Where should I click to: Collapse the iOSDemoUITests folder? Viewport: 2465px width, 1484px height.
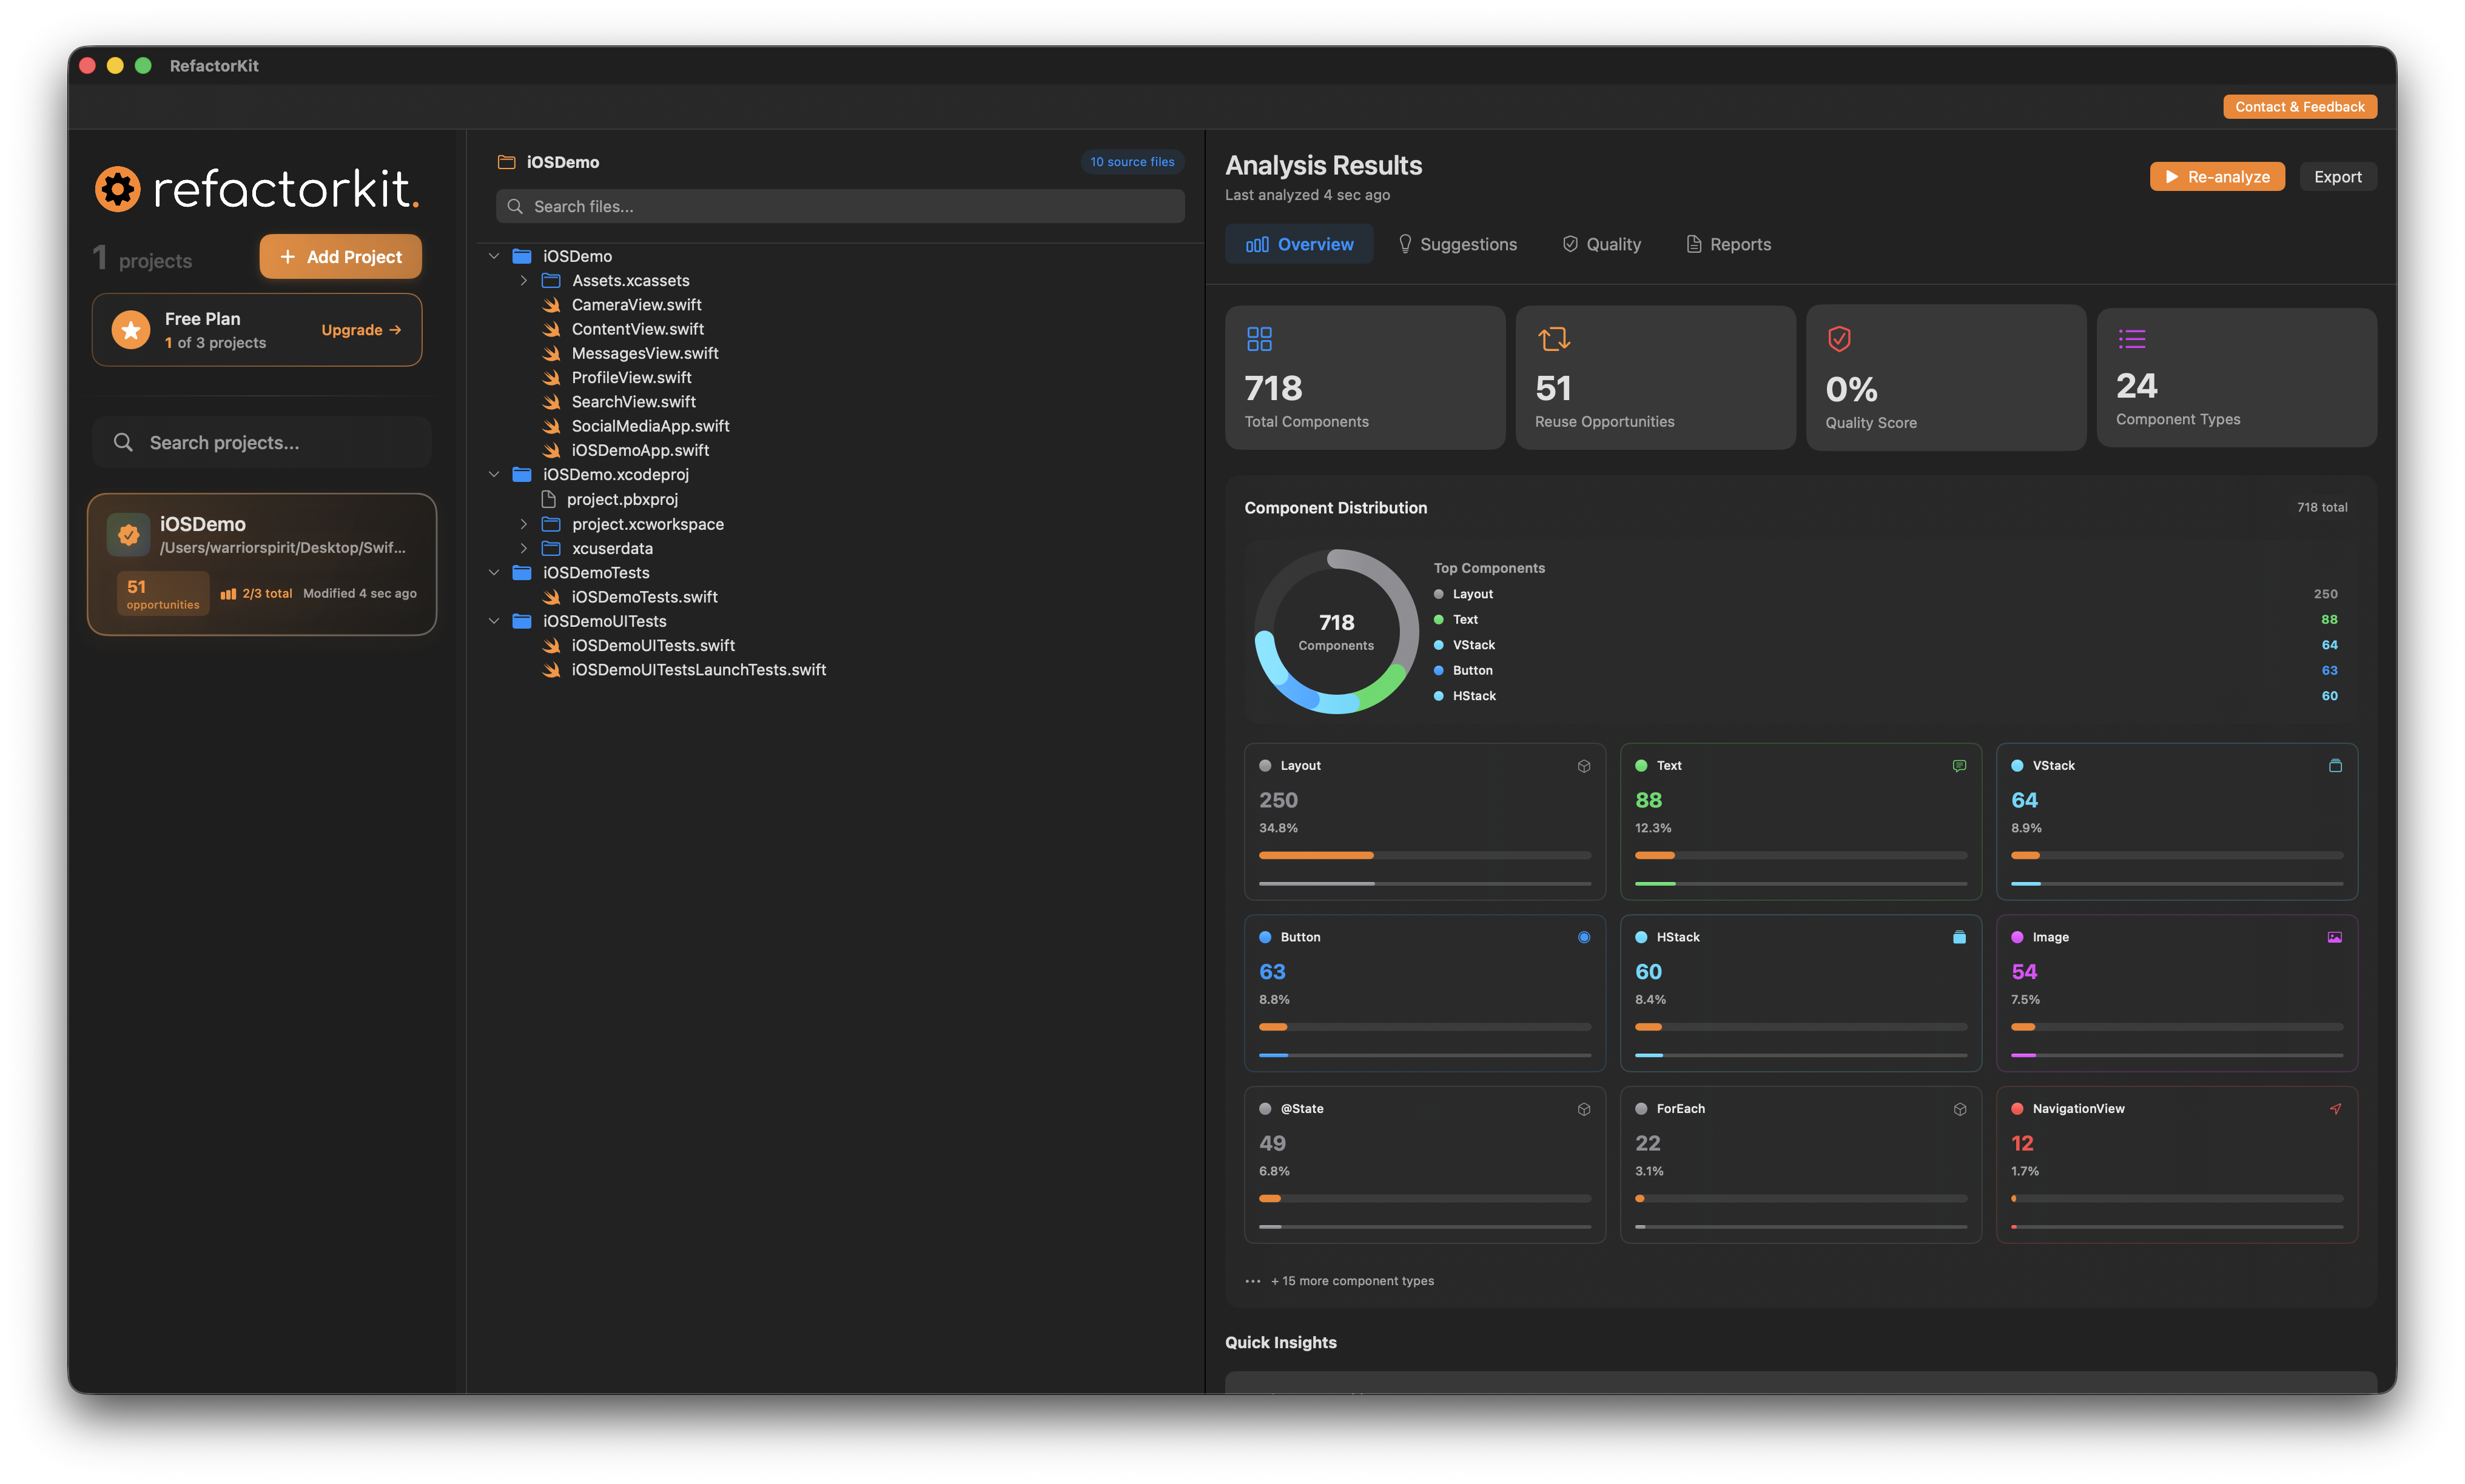pos(493,621)
